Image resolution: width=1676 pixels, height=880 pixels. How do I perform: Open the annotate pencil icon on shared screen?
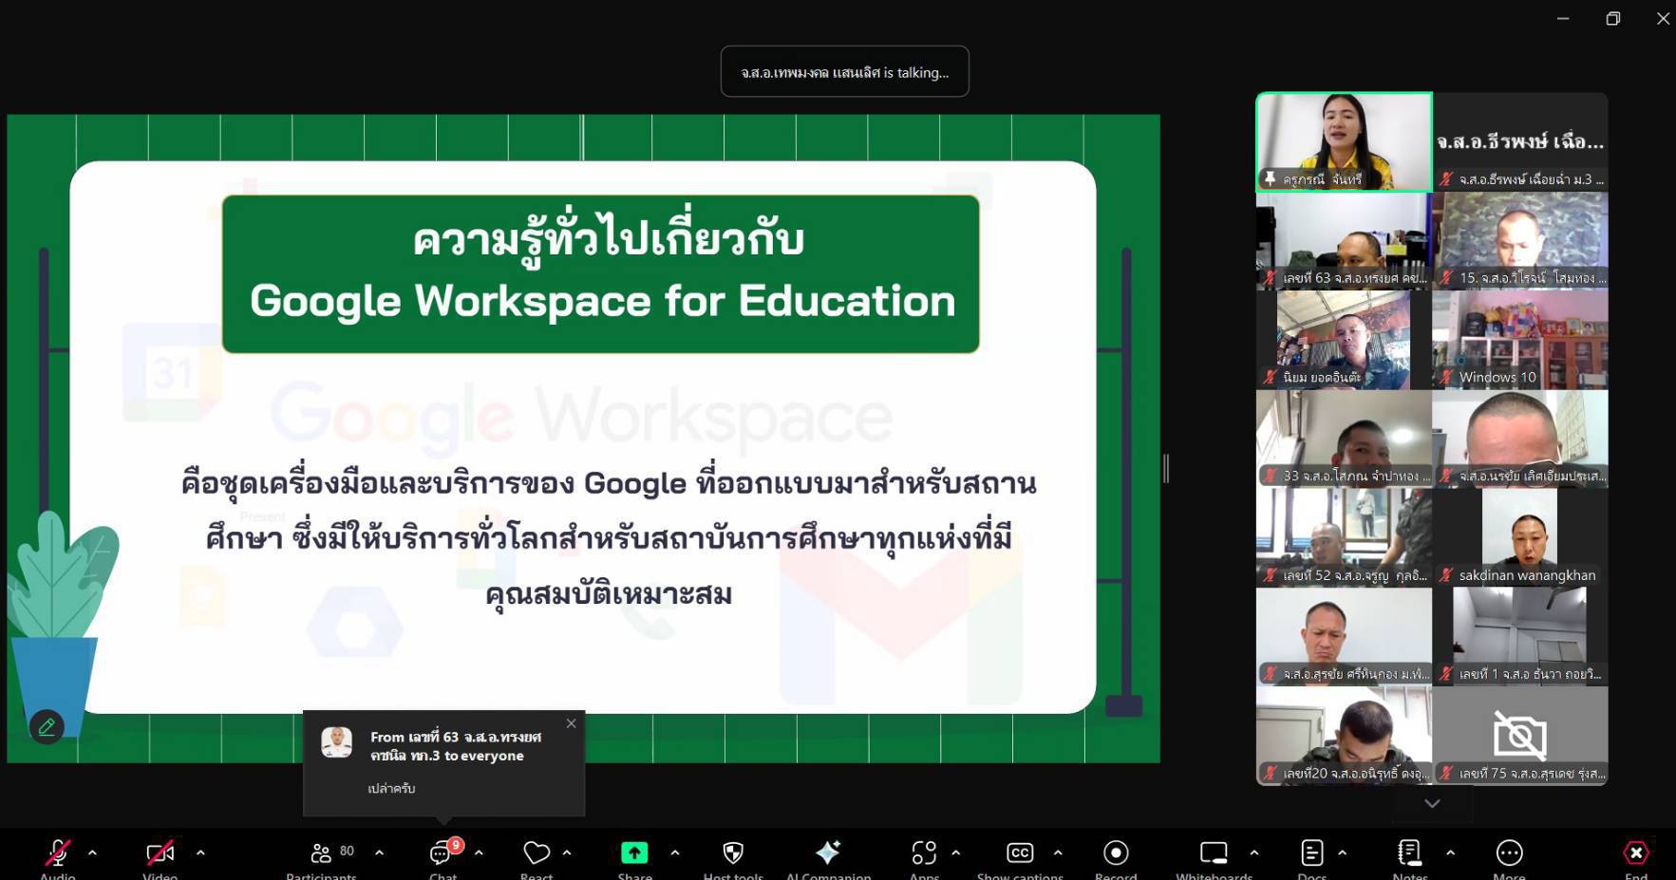pos(47,727)
